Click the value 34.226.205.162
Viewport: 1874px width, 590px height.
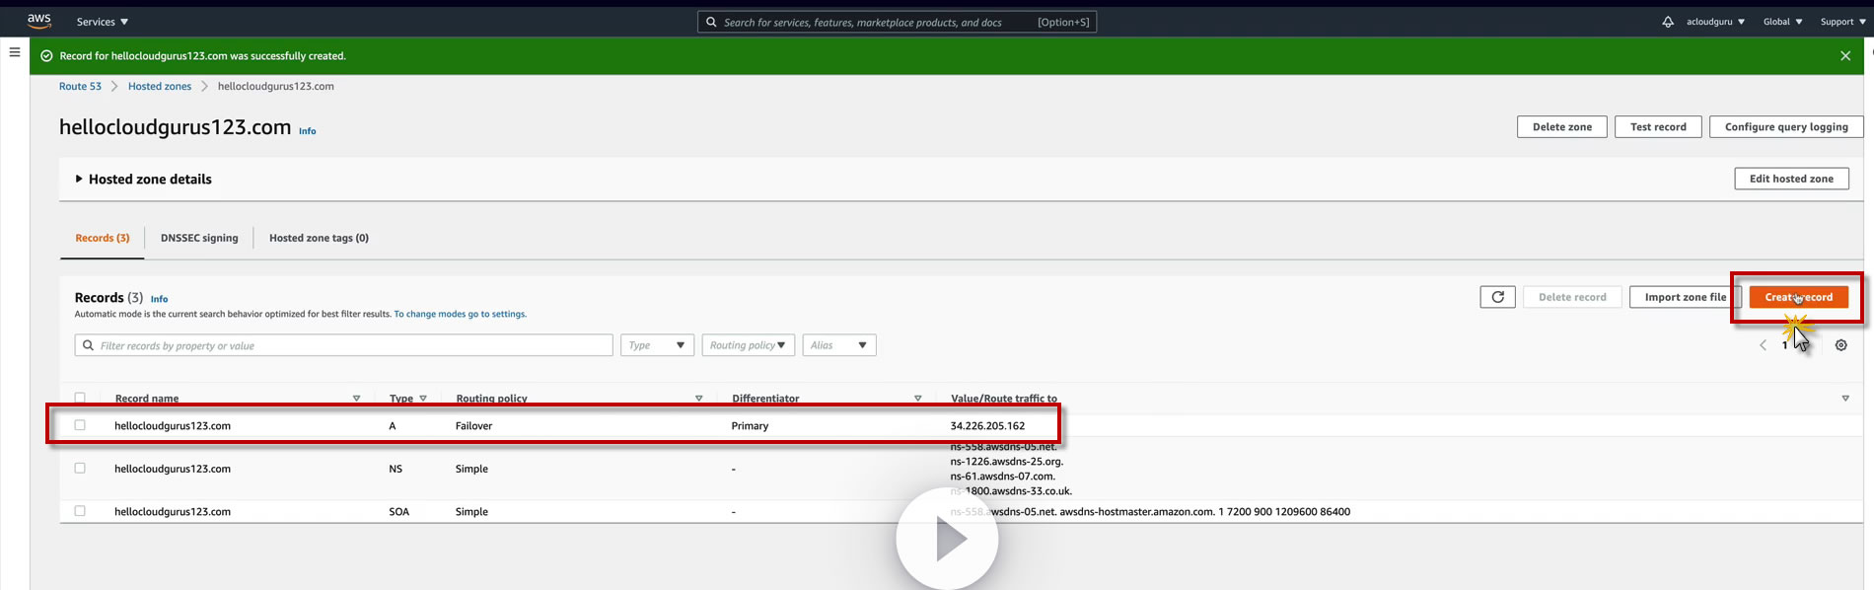tap(987, 426)
